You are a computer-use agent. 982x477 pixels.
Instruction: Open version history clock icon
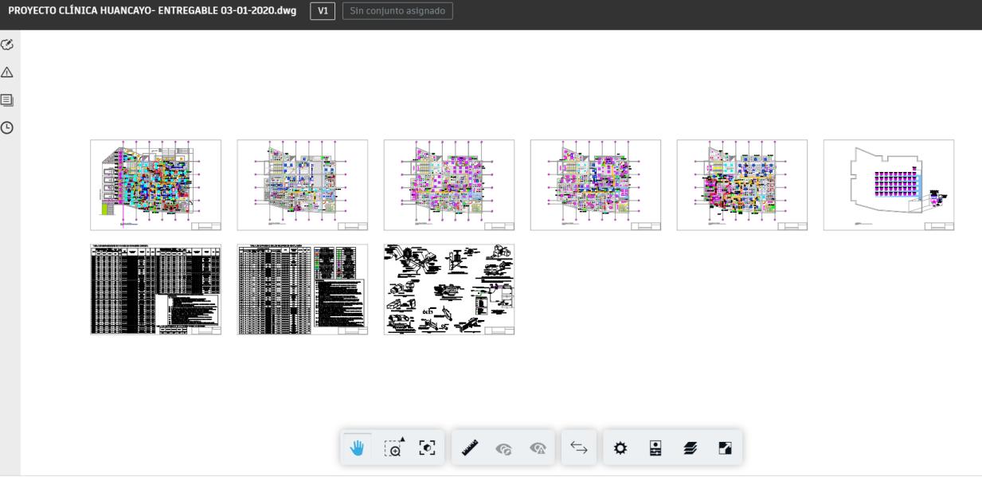click(x=7, y=127)
